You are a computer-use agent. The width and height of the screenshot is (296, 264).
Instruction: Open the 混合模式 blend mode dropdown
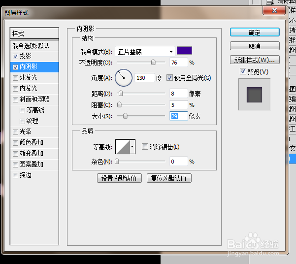(x=145, y=51)
